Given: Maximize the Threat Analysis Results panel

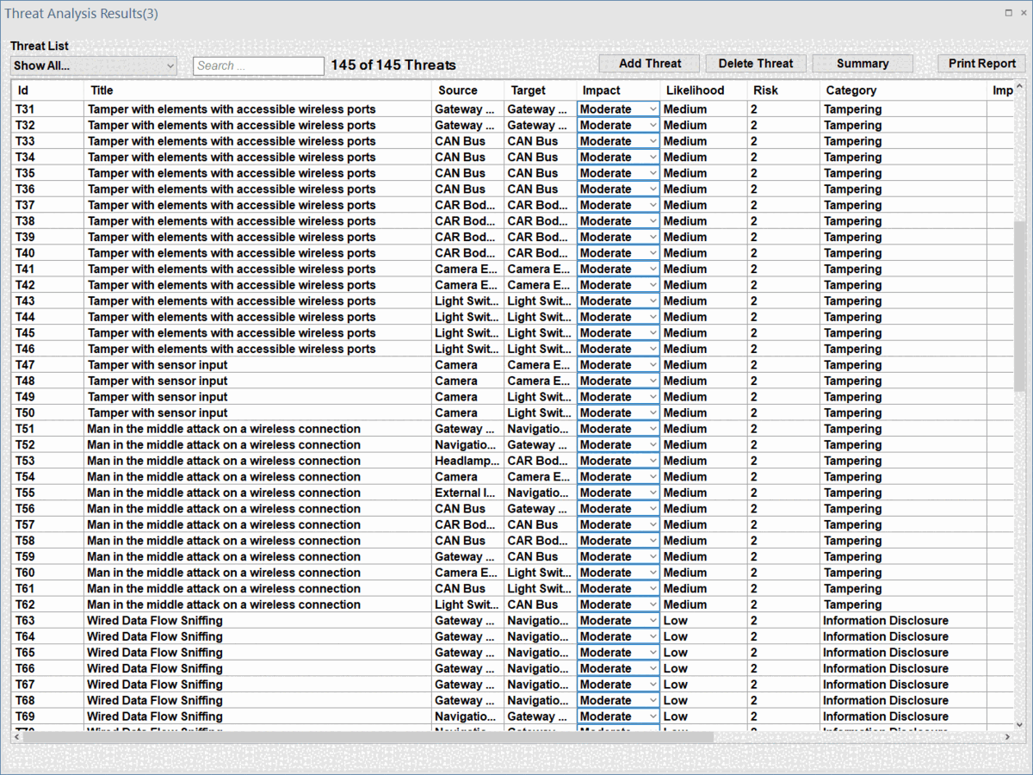Looking at the screenshot, I should tap(1008, 13).
